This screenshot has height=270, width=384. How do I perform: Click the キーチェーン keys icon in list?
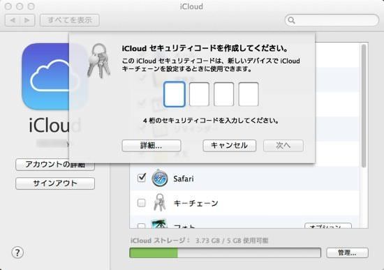[159, 202]
